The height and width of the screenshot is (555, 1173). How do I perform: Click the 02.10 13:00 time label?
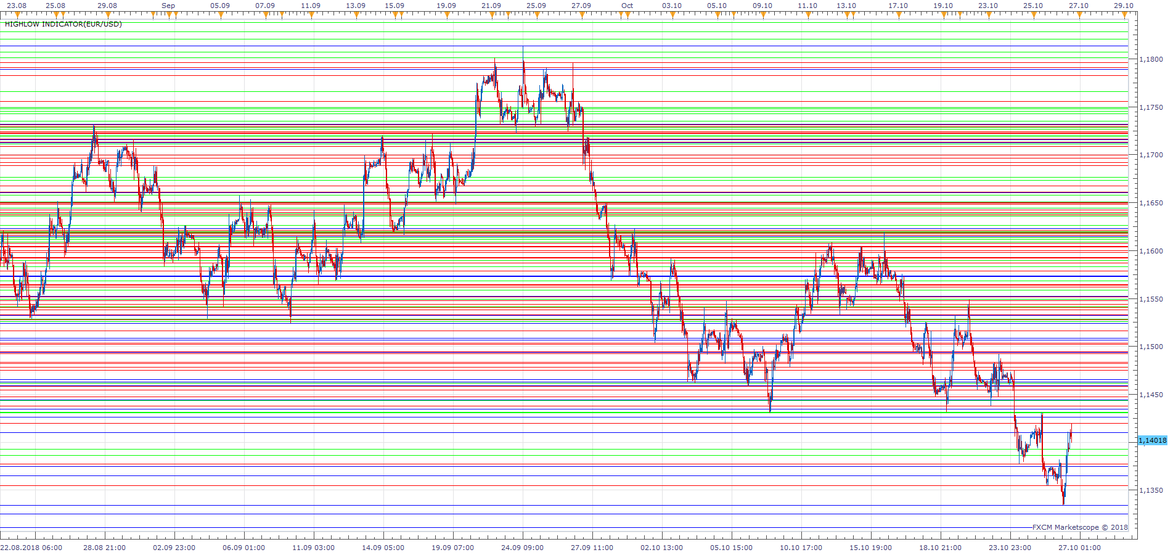point(662,548)
